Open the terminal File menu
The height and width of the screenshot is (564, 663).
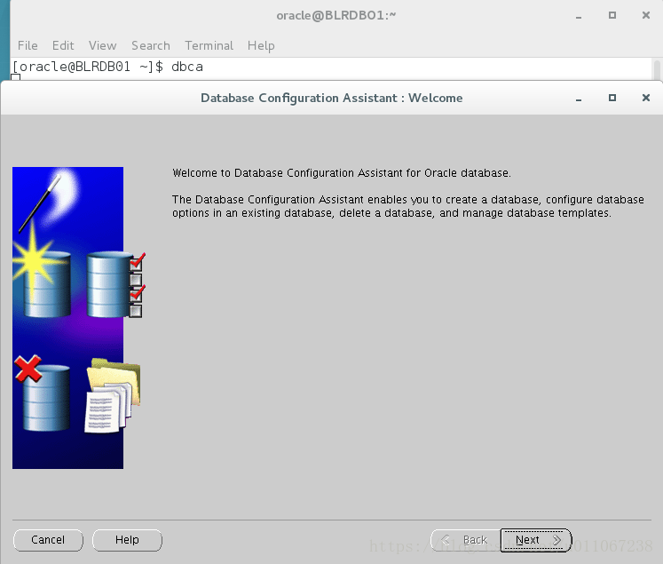(x=28, y=45)
